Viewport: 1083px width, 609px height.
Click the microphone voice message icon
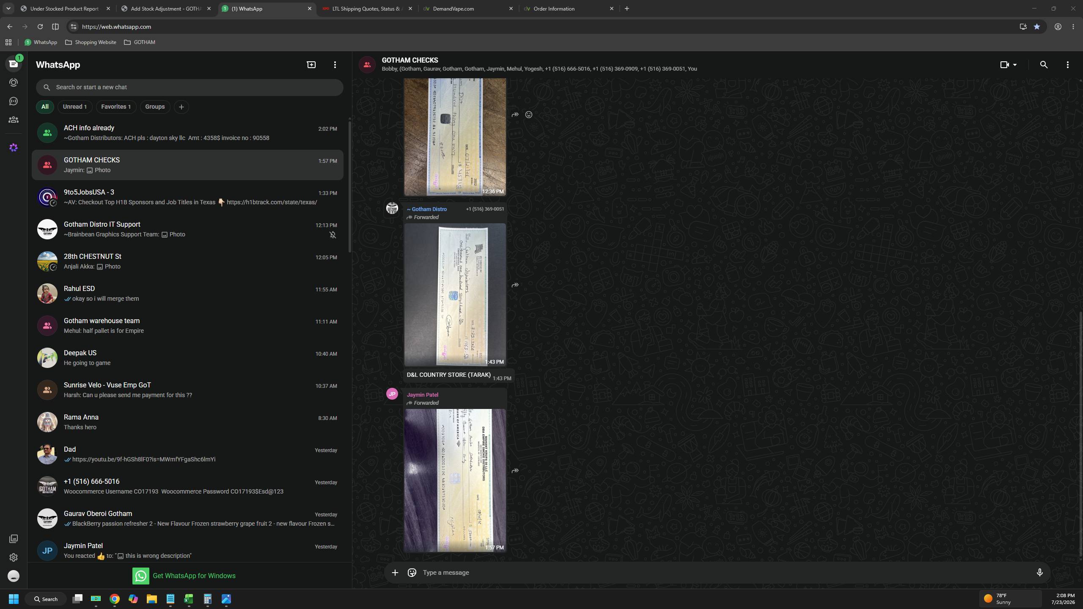point(1039,573)
